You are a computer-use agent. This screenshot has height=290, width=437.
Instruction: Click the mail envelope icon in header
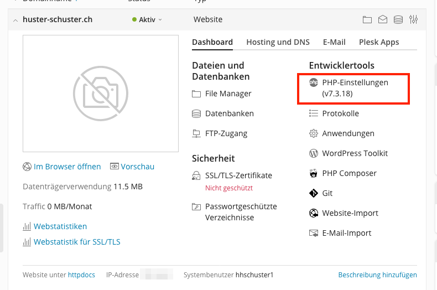[383, 20]
